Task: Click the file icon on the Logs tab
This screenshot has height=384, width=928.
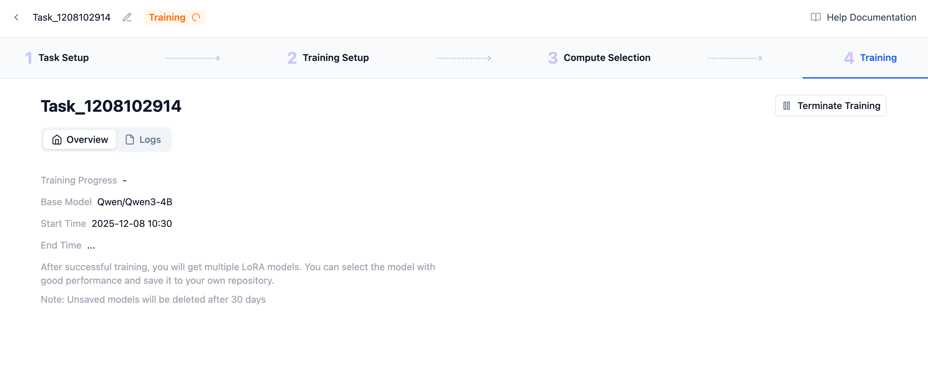Action: [129, 140]
